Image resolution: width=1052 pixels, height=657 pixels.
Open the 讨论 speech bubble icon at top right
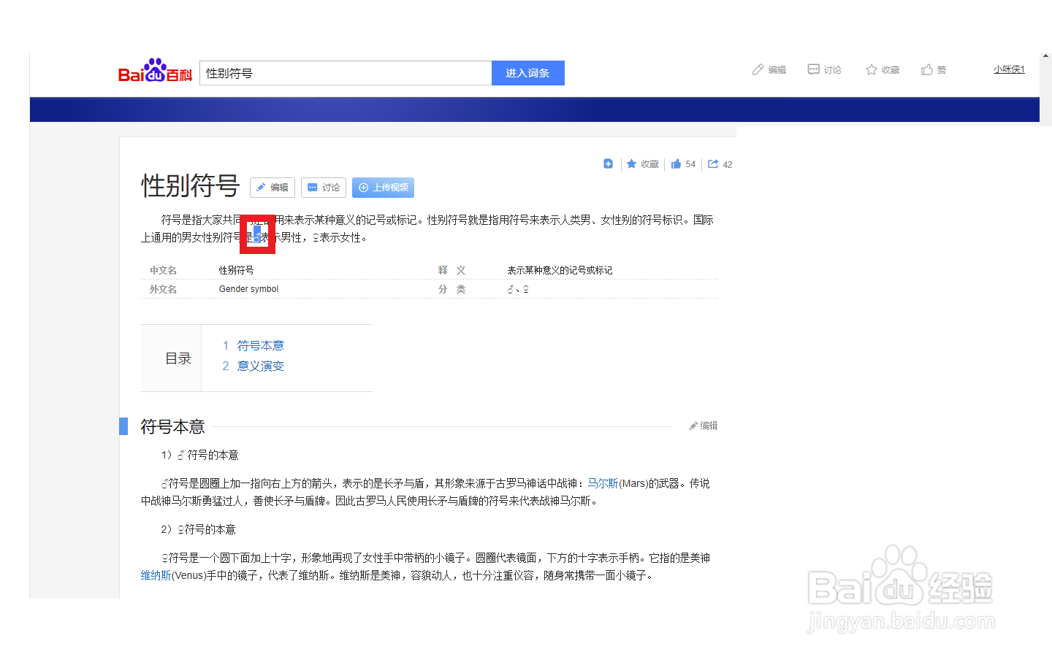(824, 69)
